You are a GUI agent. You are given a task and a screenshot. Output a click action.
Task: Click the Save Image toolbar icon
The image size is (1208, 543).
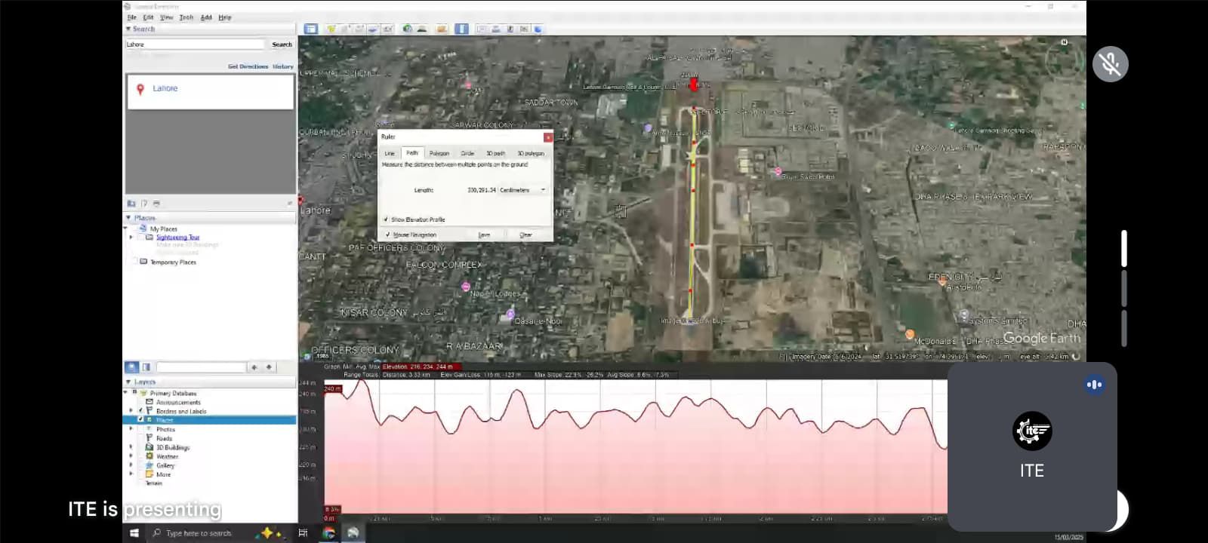(510, 29)
